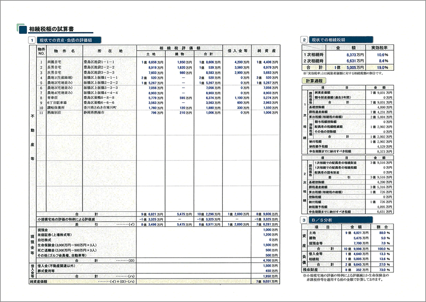This screenshot has height=302, width=426.
Task: Click the 純資産価額 total row label
Action: point(38,281)
